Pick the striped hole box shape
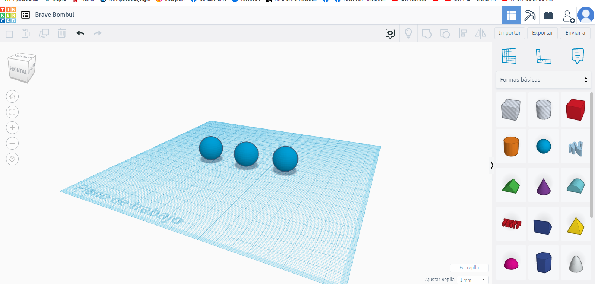 (511, 110)
